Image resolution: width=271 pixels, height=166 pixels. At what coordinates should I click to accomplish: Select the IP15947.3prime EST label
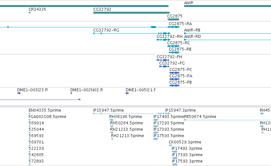(181, 110)
